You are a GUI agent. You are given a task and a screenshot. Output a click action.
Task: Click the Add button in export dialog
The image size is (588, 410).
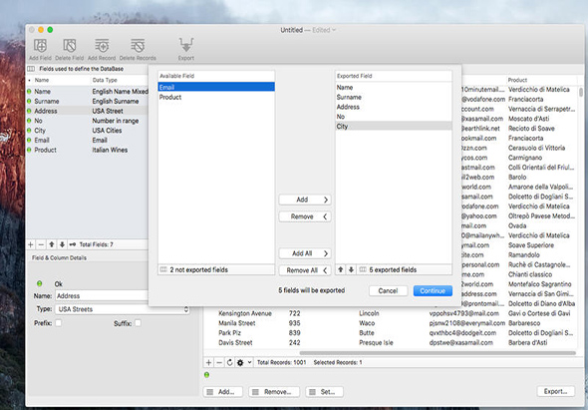(x=305, y=200)
